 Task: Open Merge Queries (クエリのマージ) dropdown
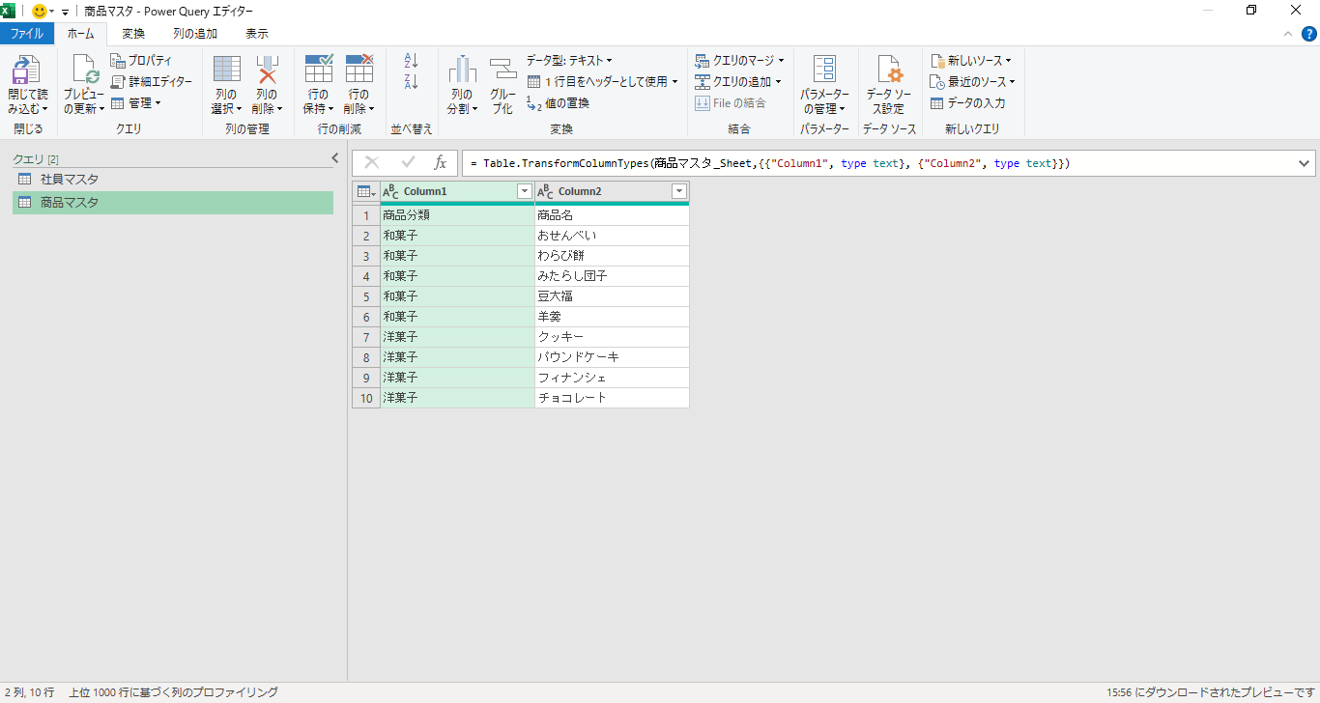pyautogui.click(x=740, y=61)
